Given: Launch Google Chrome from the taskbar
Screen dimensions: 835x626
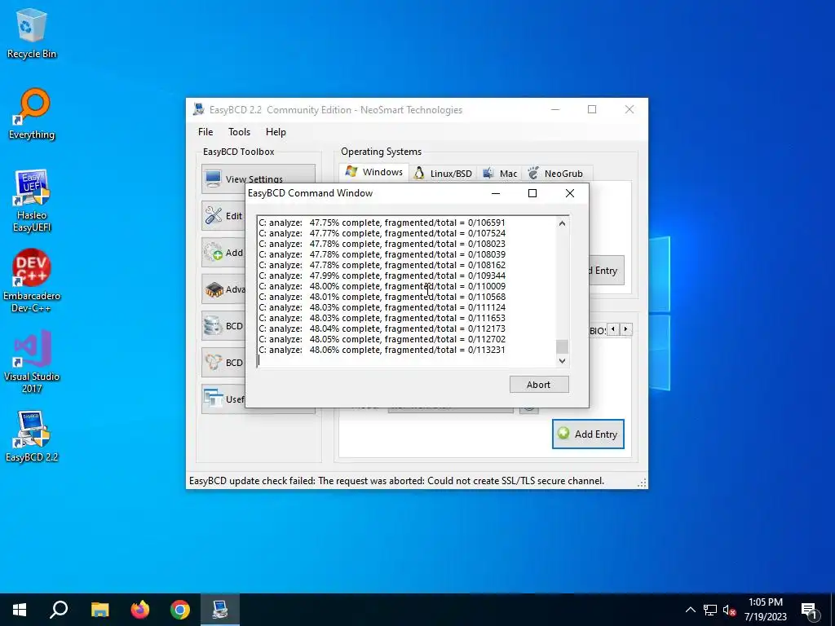Looking at the screenshot, I should (x=180, y=610).
